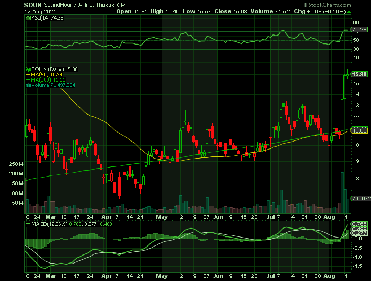Click the volume bars icon beside Volume 71,497,264

tap(28, 85)
